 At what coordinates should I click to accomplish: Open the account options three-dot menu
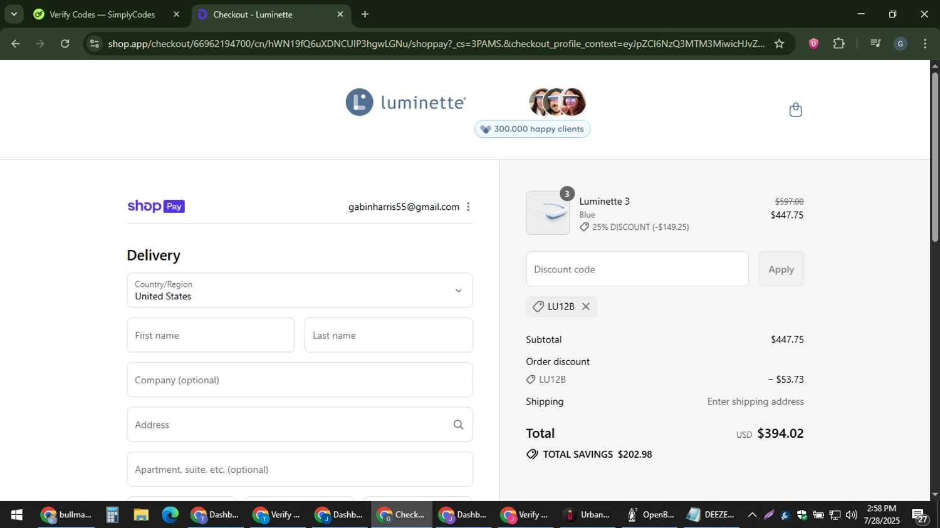click(468, 207)
